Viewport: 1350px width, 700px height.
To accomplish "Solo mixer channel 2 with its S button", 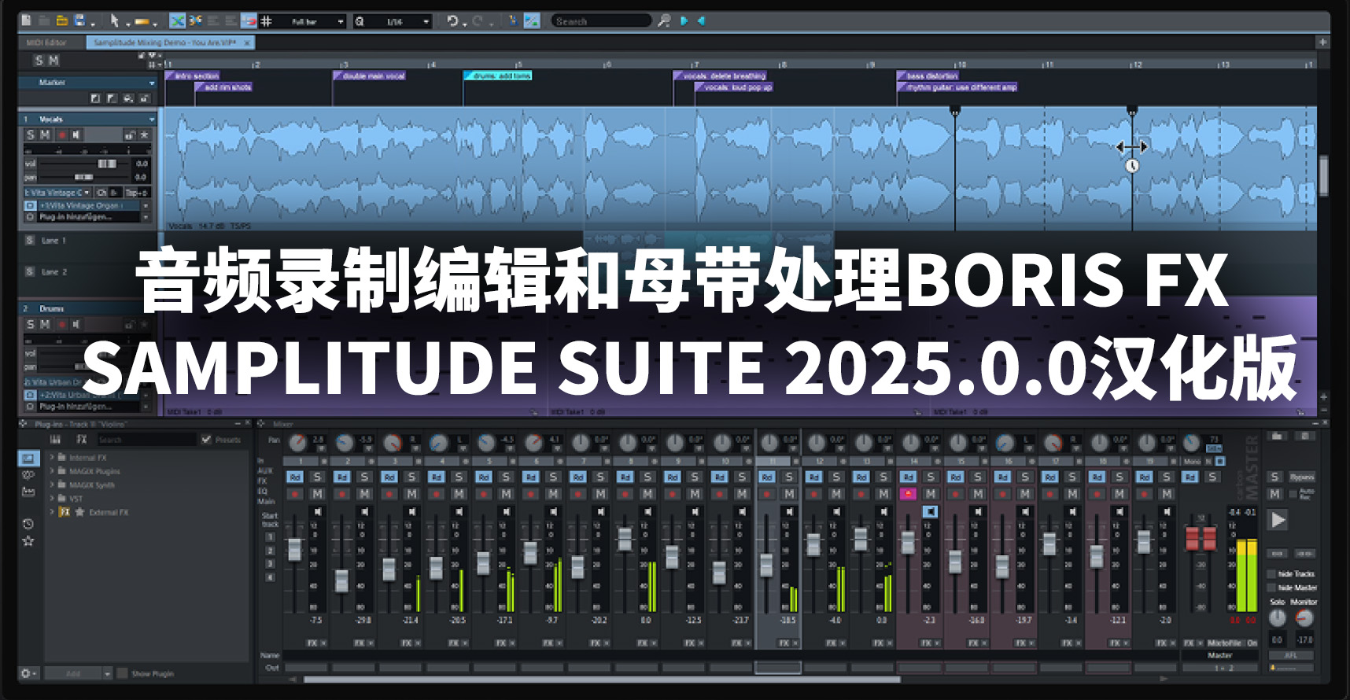I will [364, 477].
